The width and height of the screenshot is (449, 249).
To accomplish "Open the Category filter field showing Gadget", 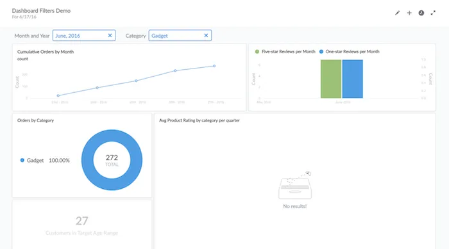I will (x=180, y=35).
